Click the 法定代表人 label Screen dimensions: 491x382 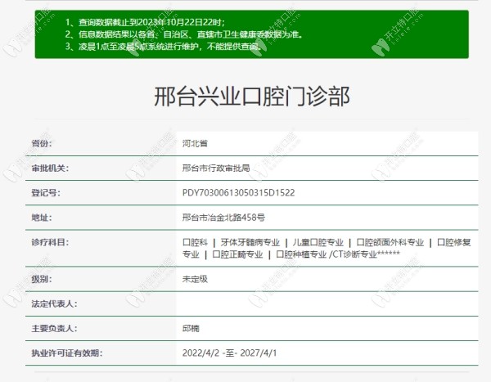54,303
